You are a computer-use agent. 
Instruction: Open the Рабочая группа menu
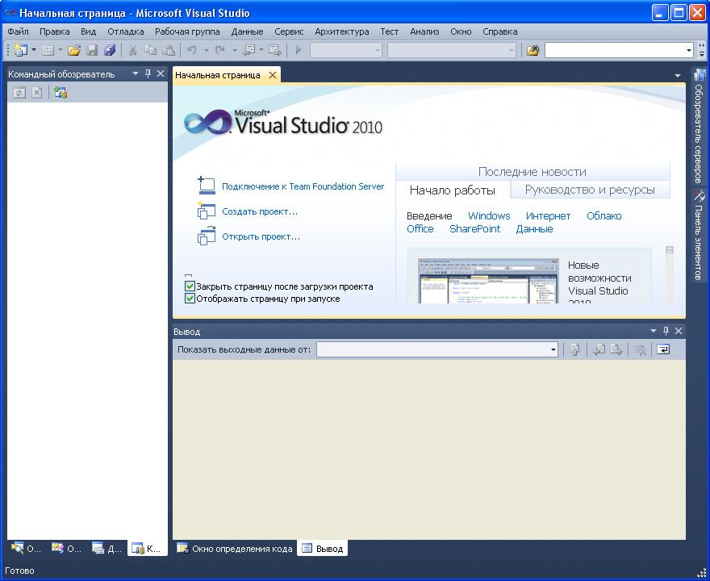click(187, 31)
